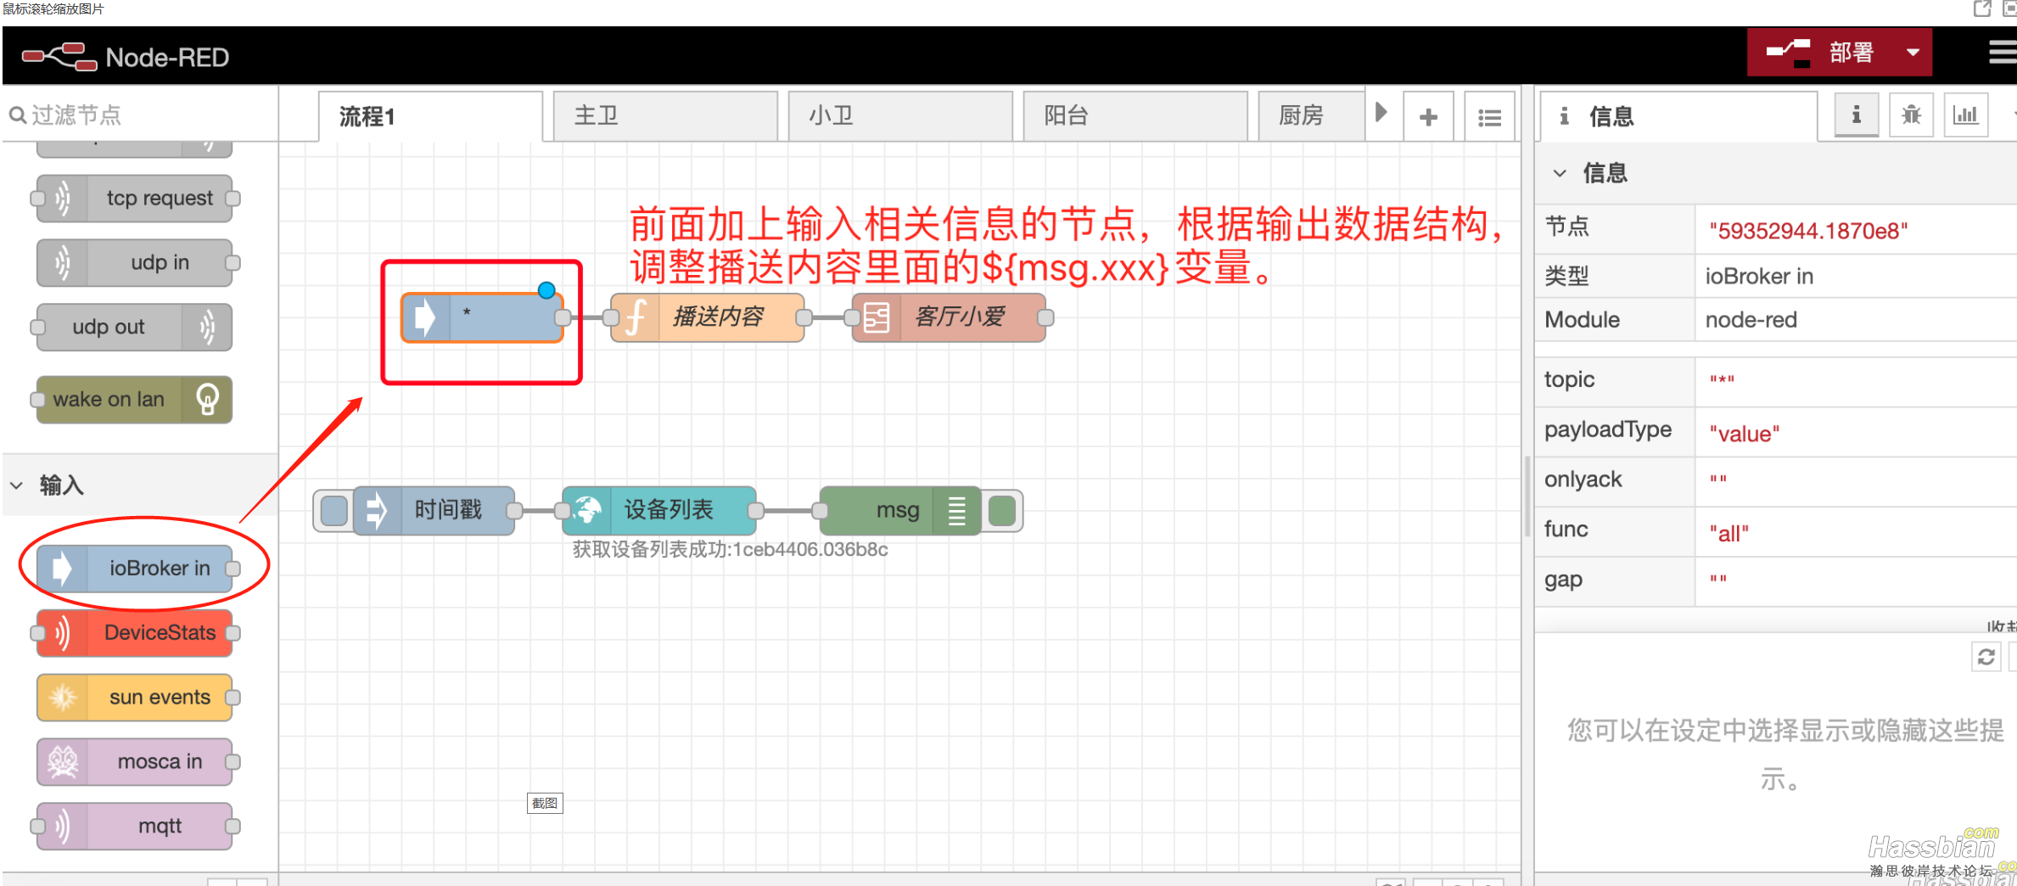This screenshot has height=886, width=2017.
Task: Click the udp out wave icon
Action: pyautogui.click(x=207, y=328)
